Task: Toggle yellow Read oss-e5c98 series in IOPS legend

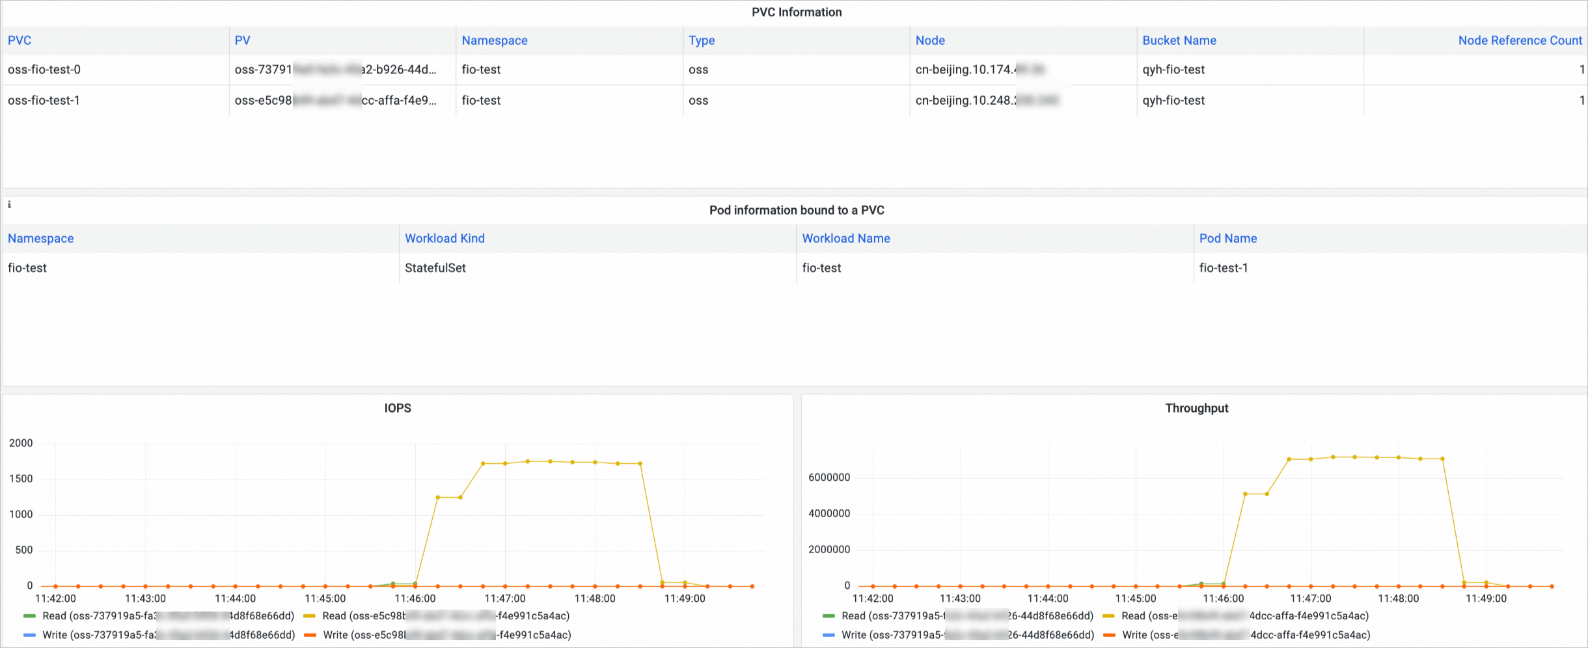Action: pyautogui.click(x=437, y=615)
